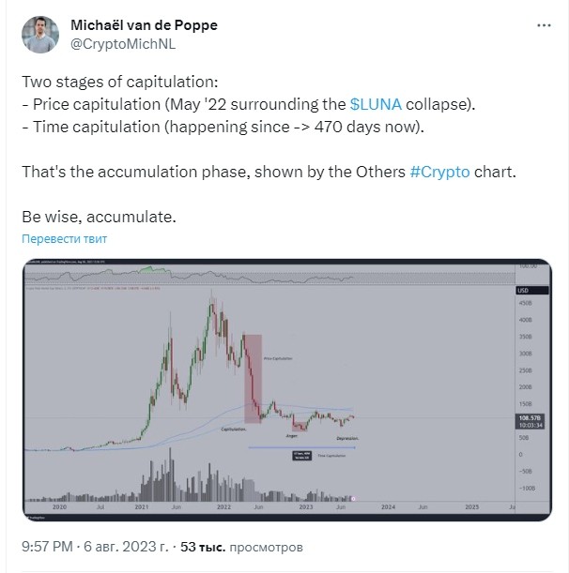Click Michaël van de Poppe's profile avatar
Image resolution: width=569 pixels, height=573 pixels.
[x=40, y=35]
